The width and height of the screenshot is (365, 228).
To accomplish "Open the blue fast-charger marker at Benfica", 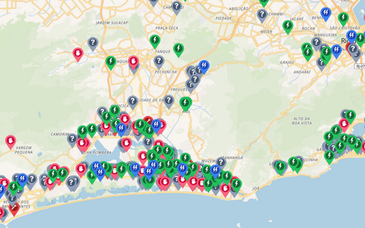I will pos(326,13).
